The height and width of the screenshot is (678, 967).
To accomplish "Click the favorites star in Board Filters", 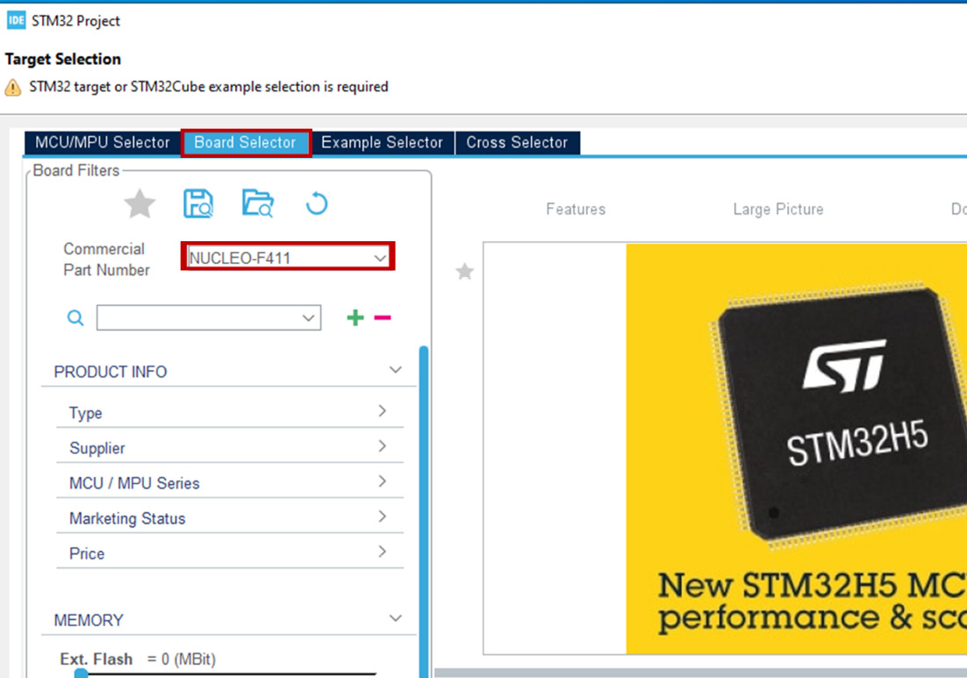I will tap(140, 203).
